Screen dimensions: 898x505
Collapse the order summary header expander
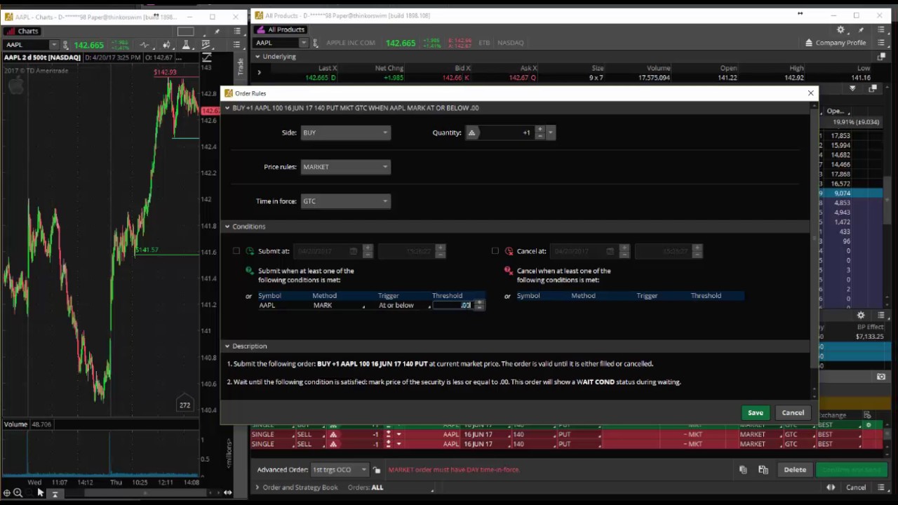[227, 108]
